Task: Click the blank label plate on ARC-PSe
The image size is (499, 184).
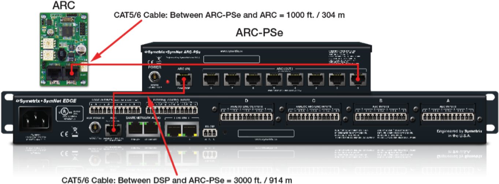Action: [x=232, y=59]
